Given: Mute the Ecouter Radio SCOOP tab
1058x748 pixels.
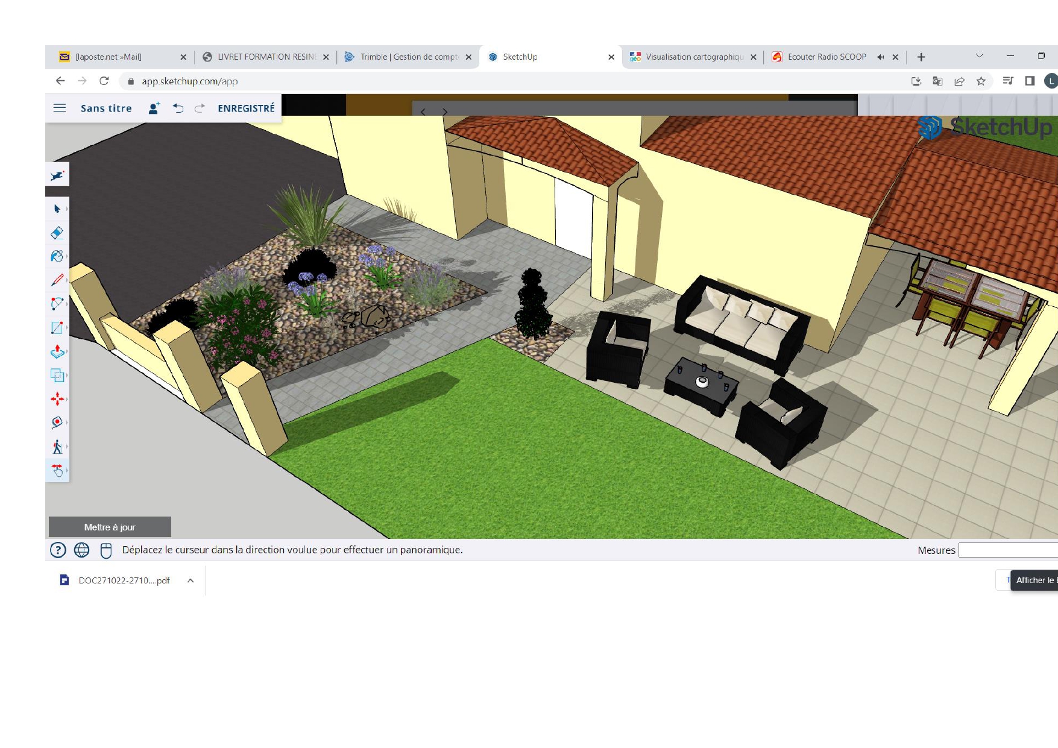Looking at the screenshot, I should [x=880, y=57].
